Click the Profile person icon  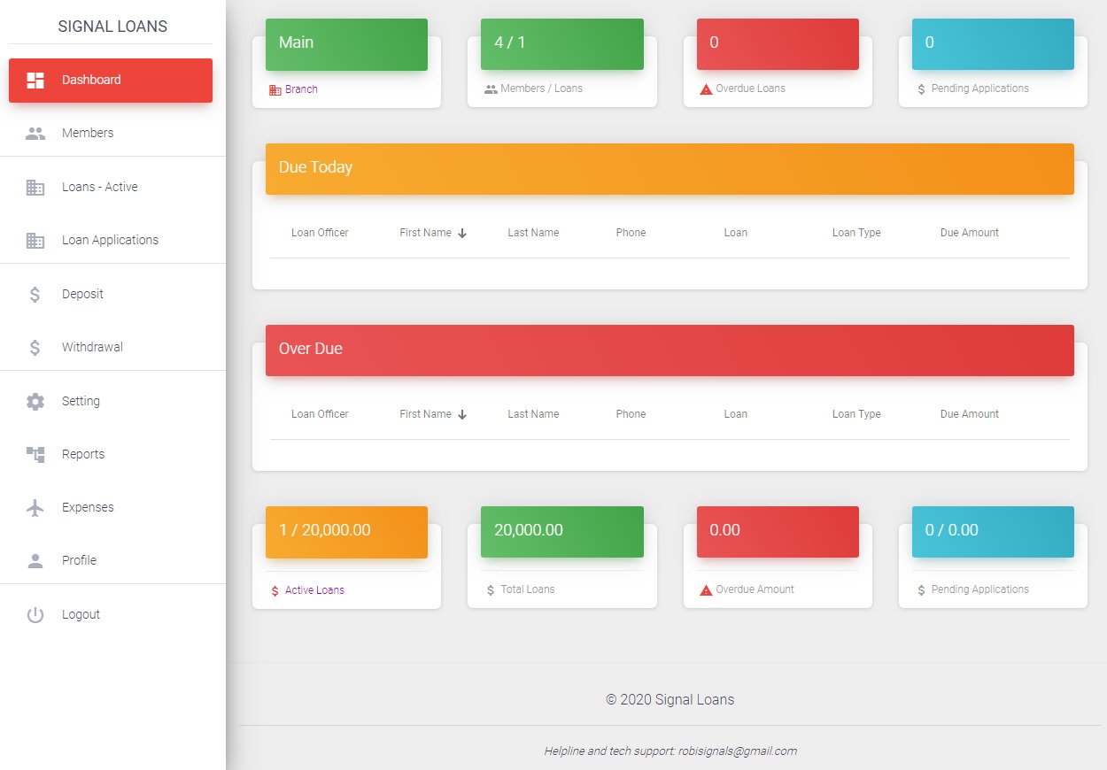coord(35,561)
